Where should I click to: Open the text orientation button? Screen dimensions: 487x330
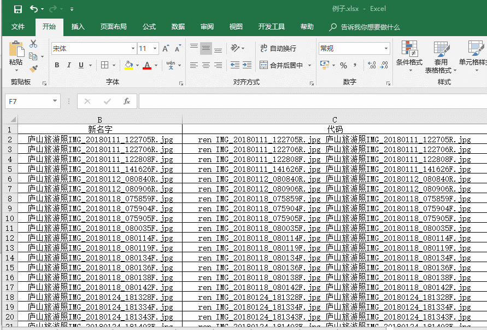pos(235,48)
